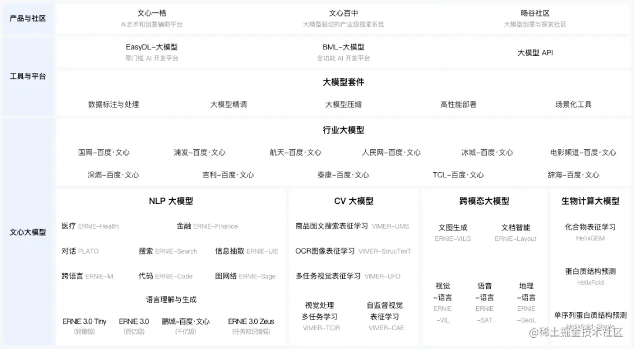
Task: Choose 泰康-百度·文心
Action: pos(343,175)
